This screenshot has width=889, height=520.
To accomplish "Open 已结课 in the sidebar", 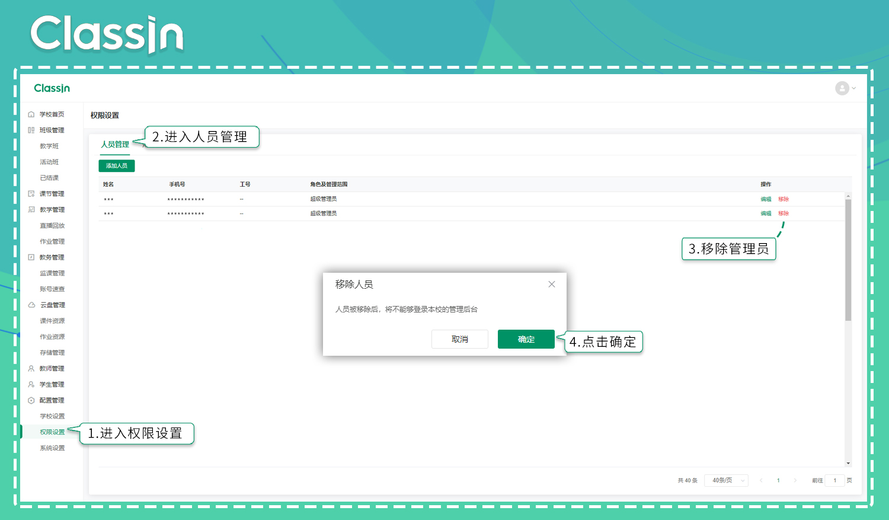I will point(49,178).
